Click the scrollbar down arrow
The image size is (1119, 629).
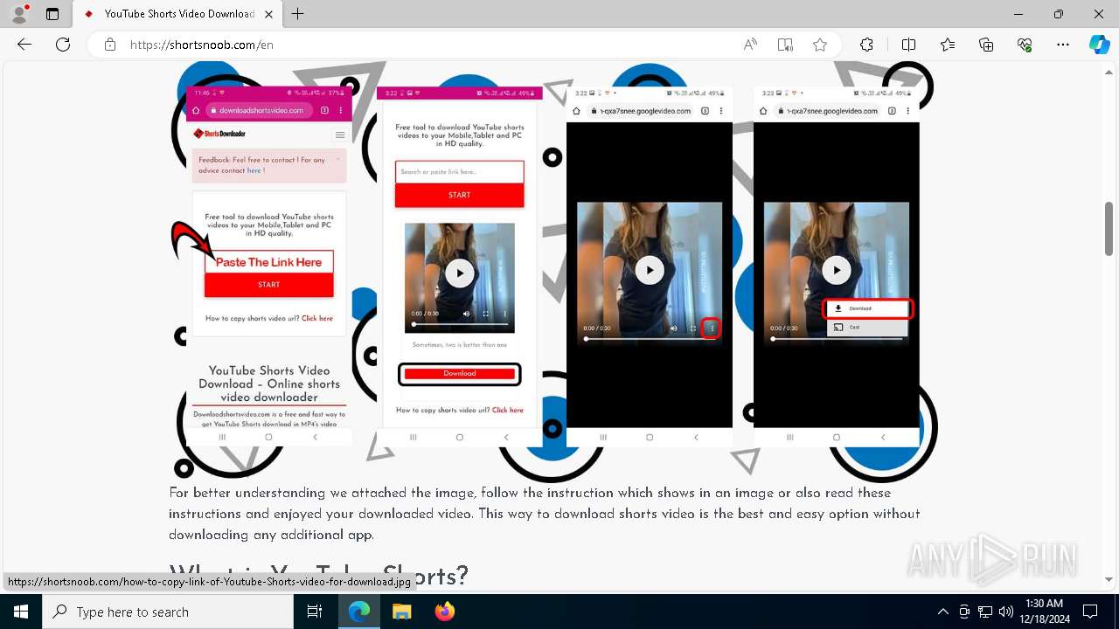pos(1109,578)
